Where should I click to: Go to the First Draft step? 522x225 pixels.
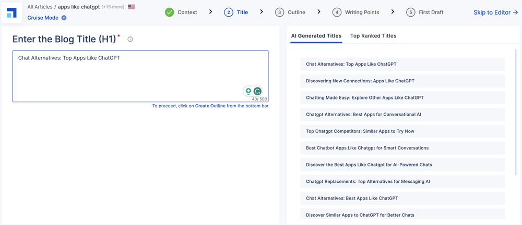pyautogui.click(x=425, y=12)
